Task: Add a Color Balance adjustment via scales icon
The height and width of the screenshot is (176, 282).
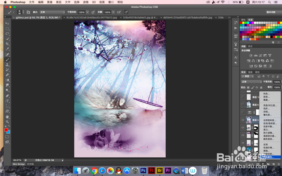Action: [253, 61]
